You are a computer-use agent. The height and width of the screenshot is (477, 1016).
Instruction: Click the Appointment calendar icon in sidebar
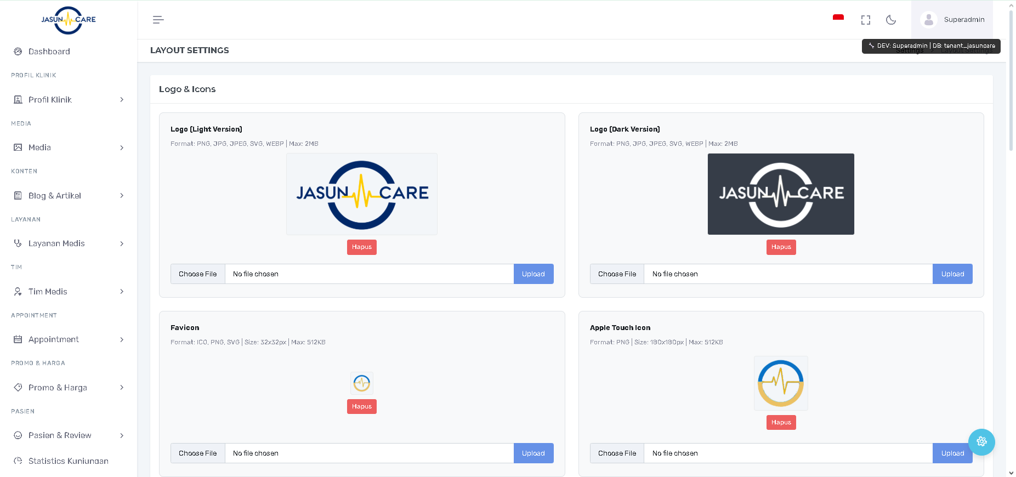[18, 339]
